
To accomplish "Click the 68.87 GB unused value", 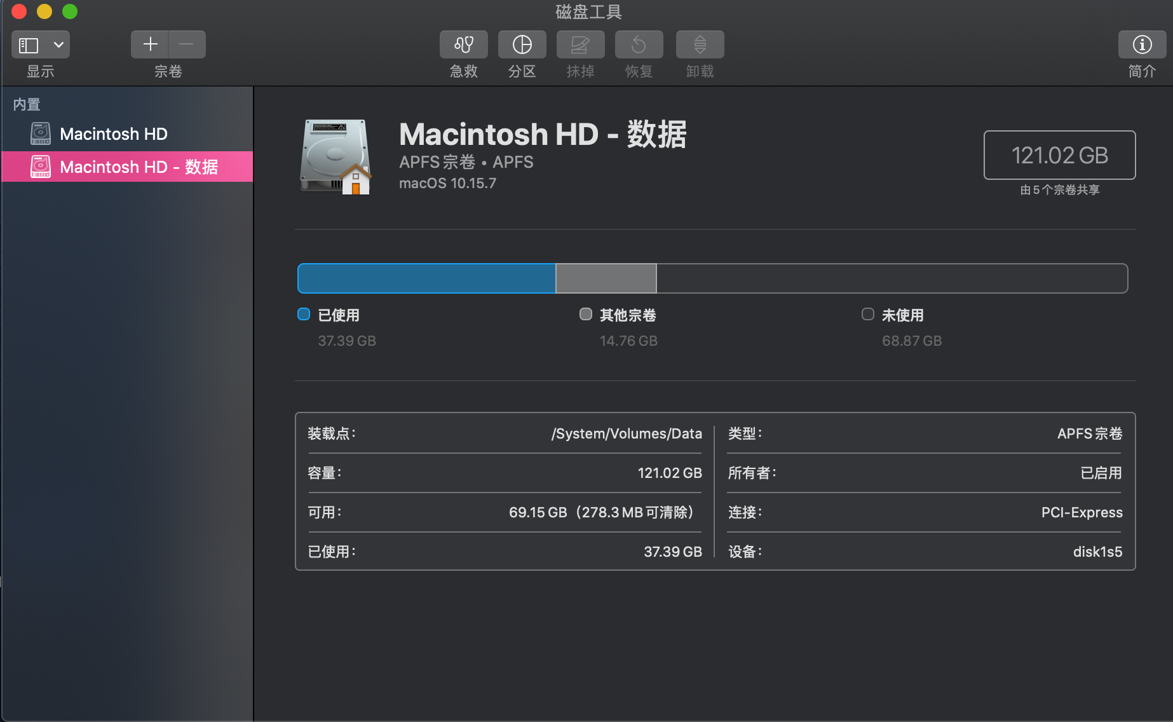I will tap(912, 341).
